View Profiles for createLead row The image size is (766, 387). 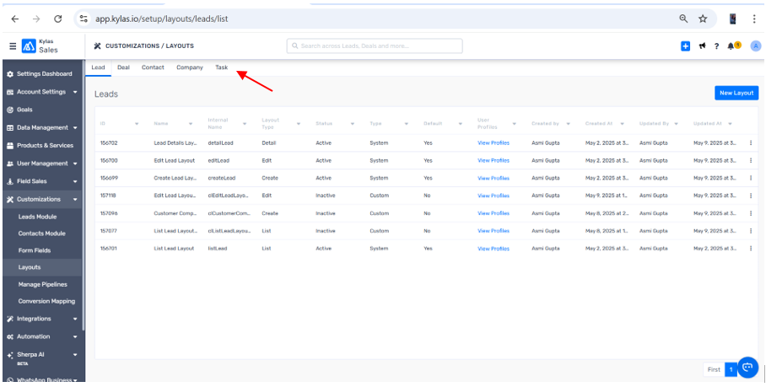click(x=494, y=178)
